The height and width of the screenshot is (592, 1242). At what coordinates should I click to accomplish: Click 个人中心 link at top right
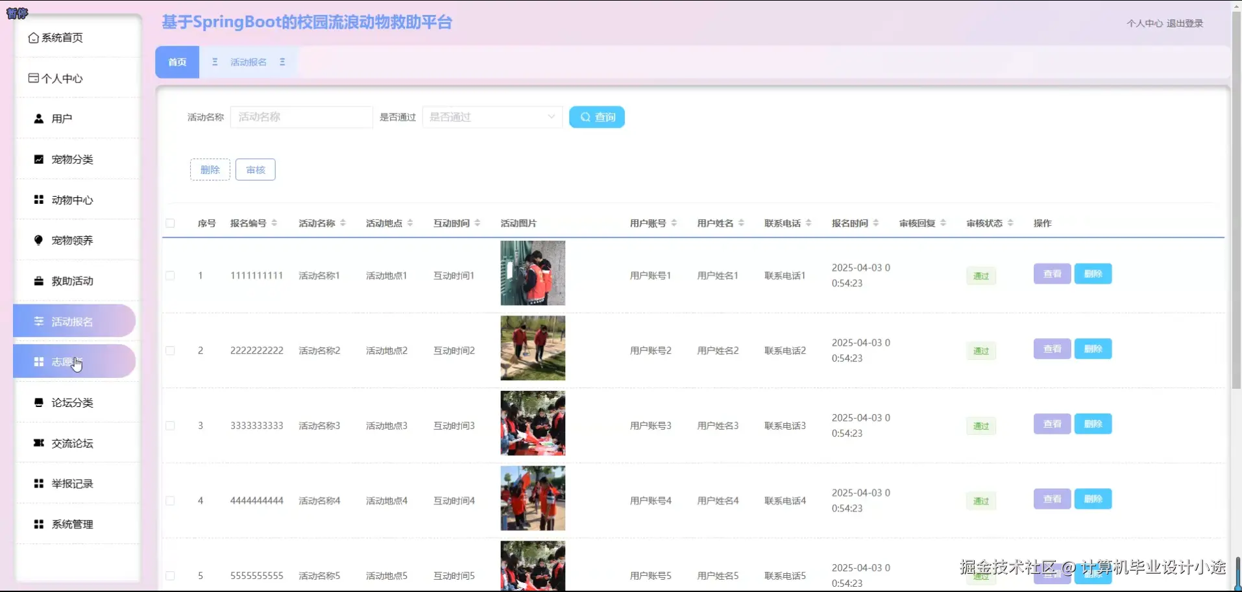pos(1145,23)
